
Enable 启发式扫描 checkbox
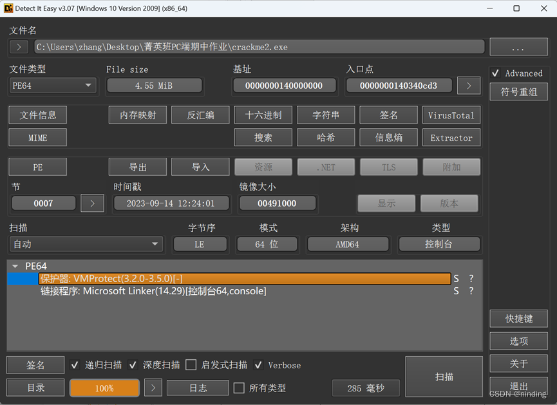point(191,365)
